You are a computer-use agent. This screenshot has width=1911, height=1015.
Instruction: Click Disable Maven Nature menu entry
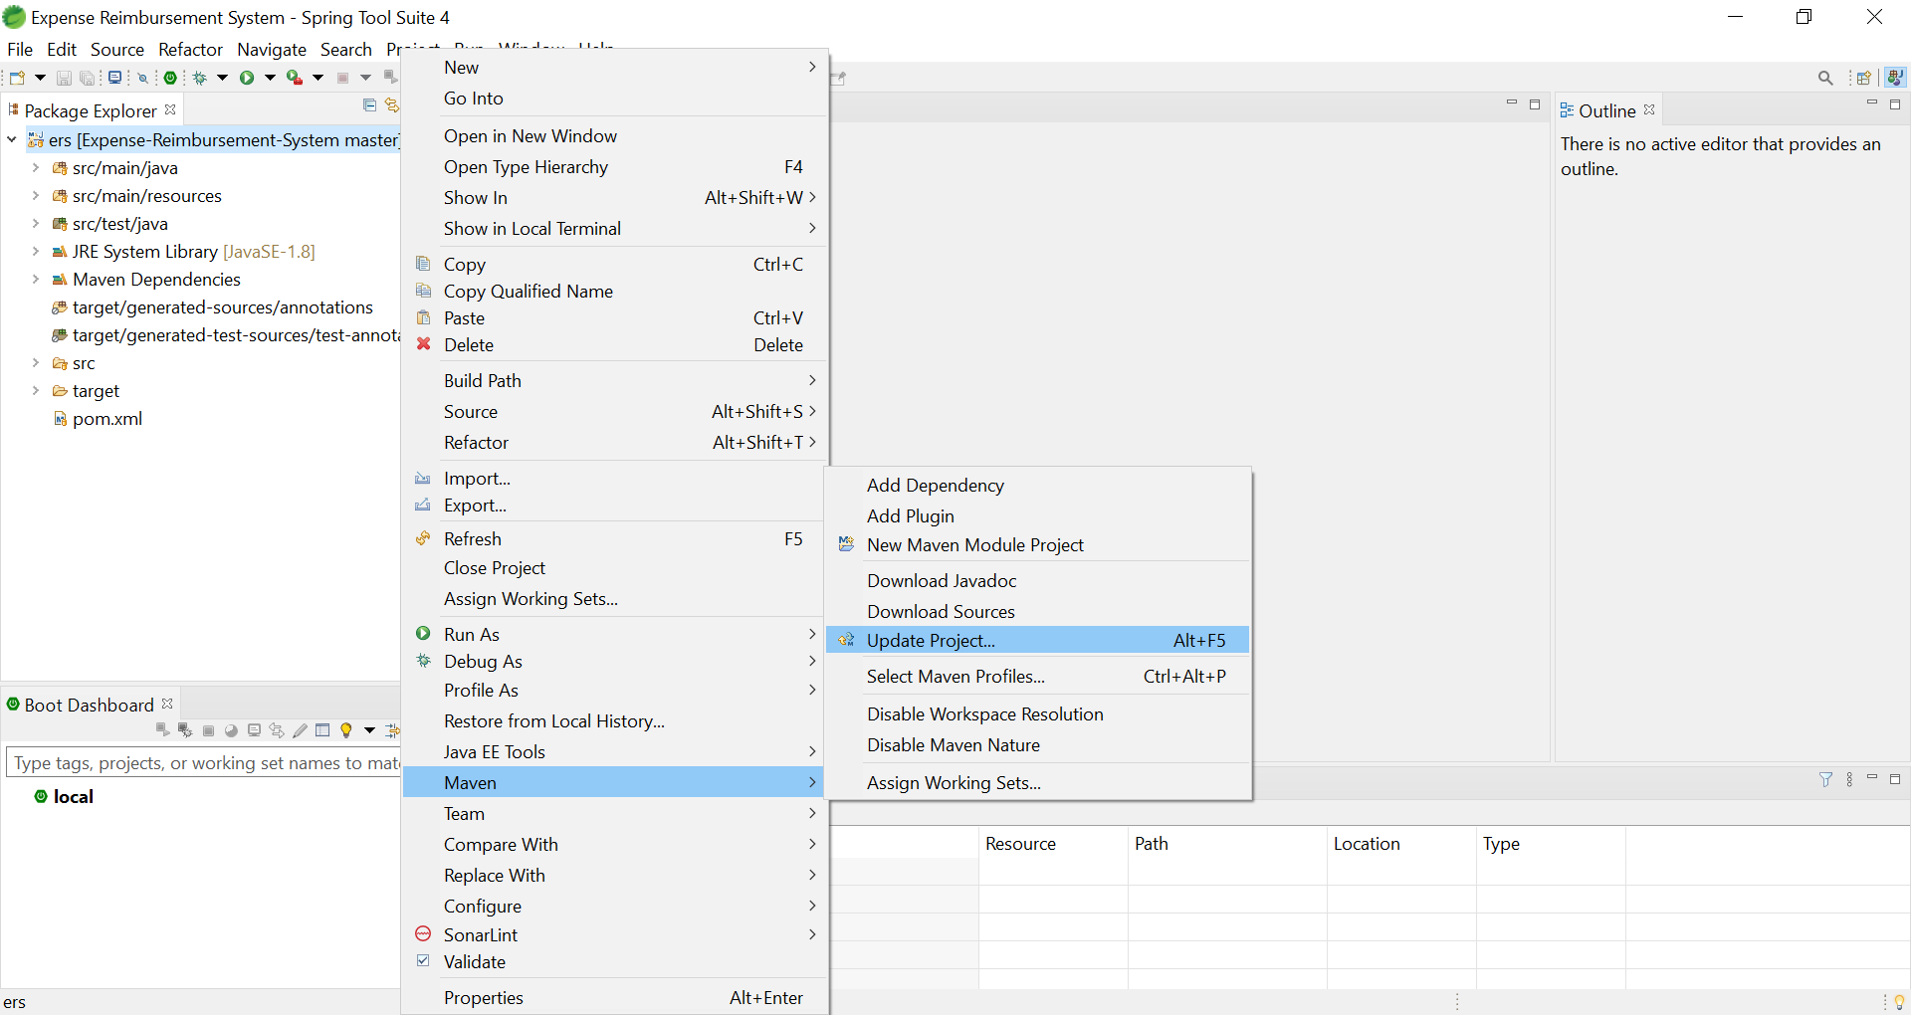point(1037,745)
